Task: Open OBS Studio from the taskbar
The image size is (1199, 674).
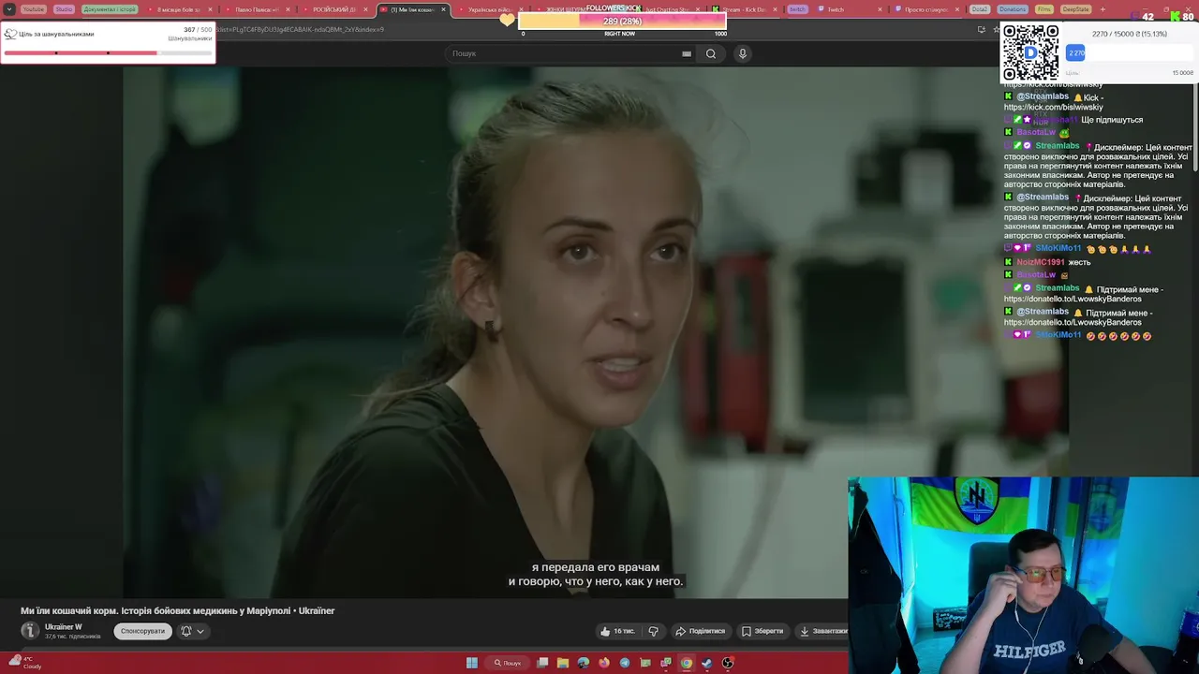Action: (728, 663)
